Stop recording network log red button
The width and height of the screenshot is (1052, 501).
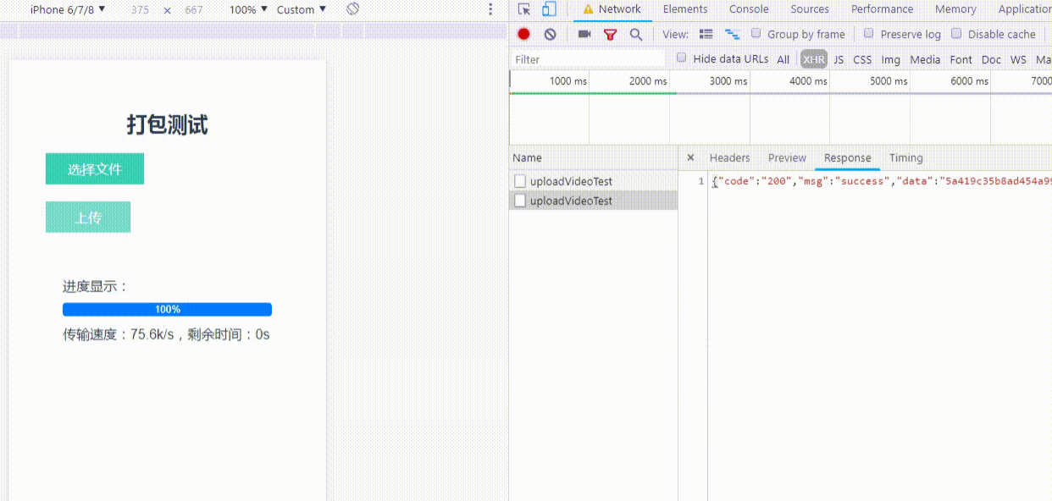[524, 35]
